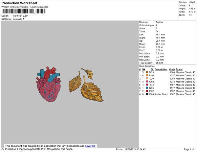Click the 'Page 1 of 1' footer text
This screenshot has width=197, height=152.
189,149
